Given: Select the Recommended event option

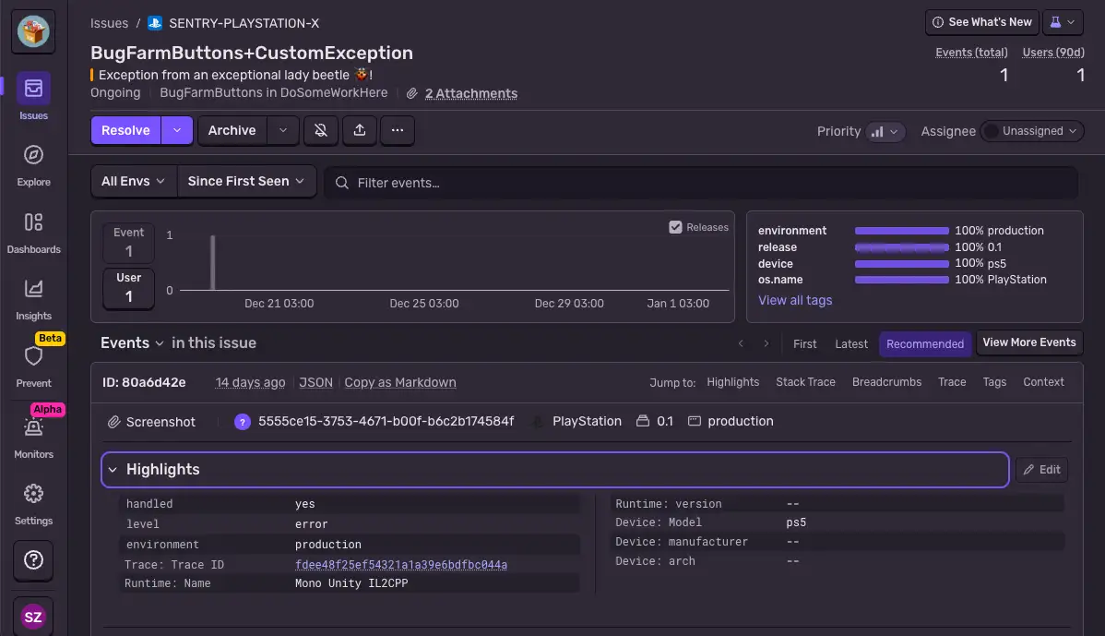Looking at the screenshot, I should click(924, 343).
